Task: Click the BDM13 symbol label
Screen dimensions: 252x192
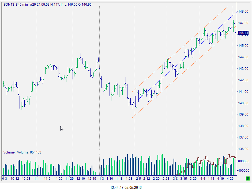Action: coord(9,5)
